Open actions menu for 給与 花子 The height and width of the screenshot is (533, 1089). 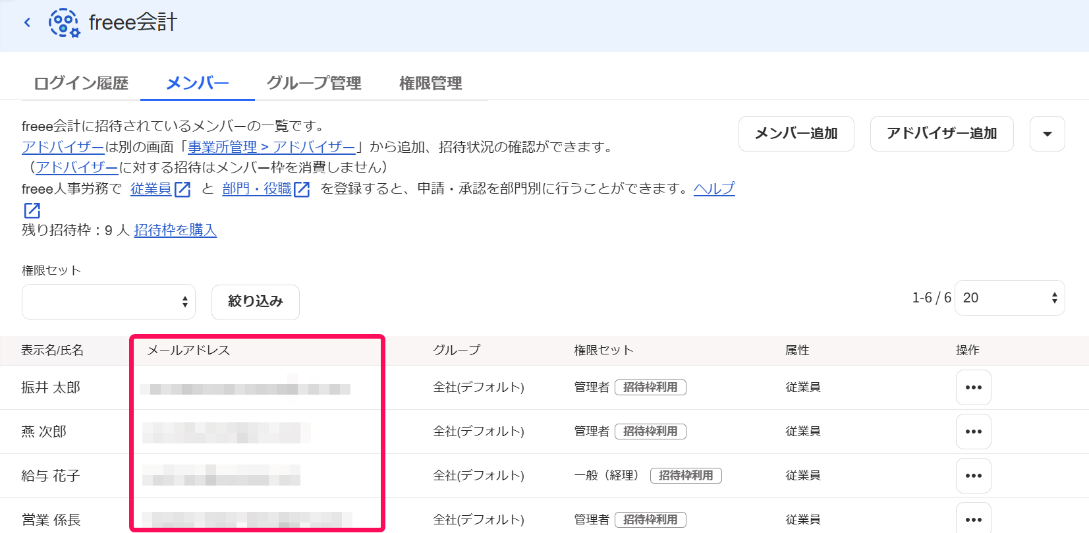pyautogui.click(x=974, y=476)
